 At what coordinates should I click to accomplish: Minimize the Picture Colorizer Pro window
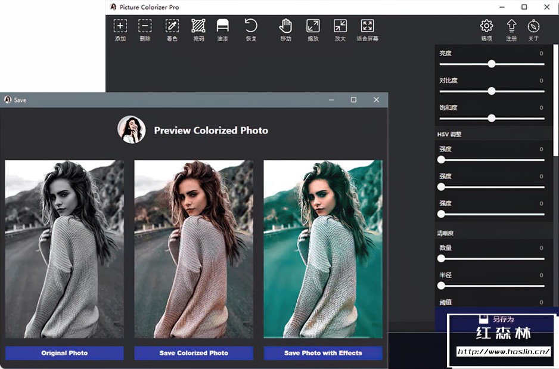(502, 7)
